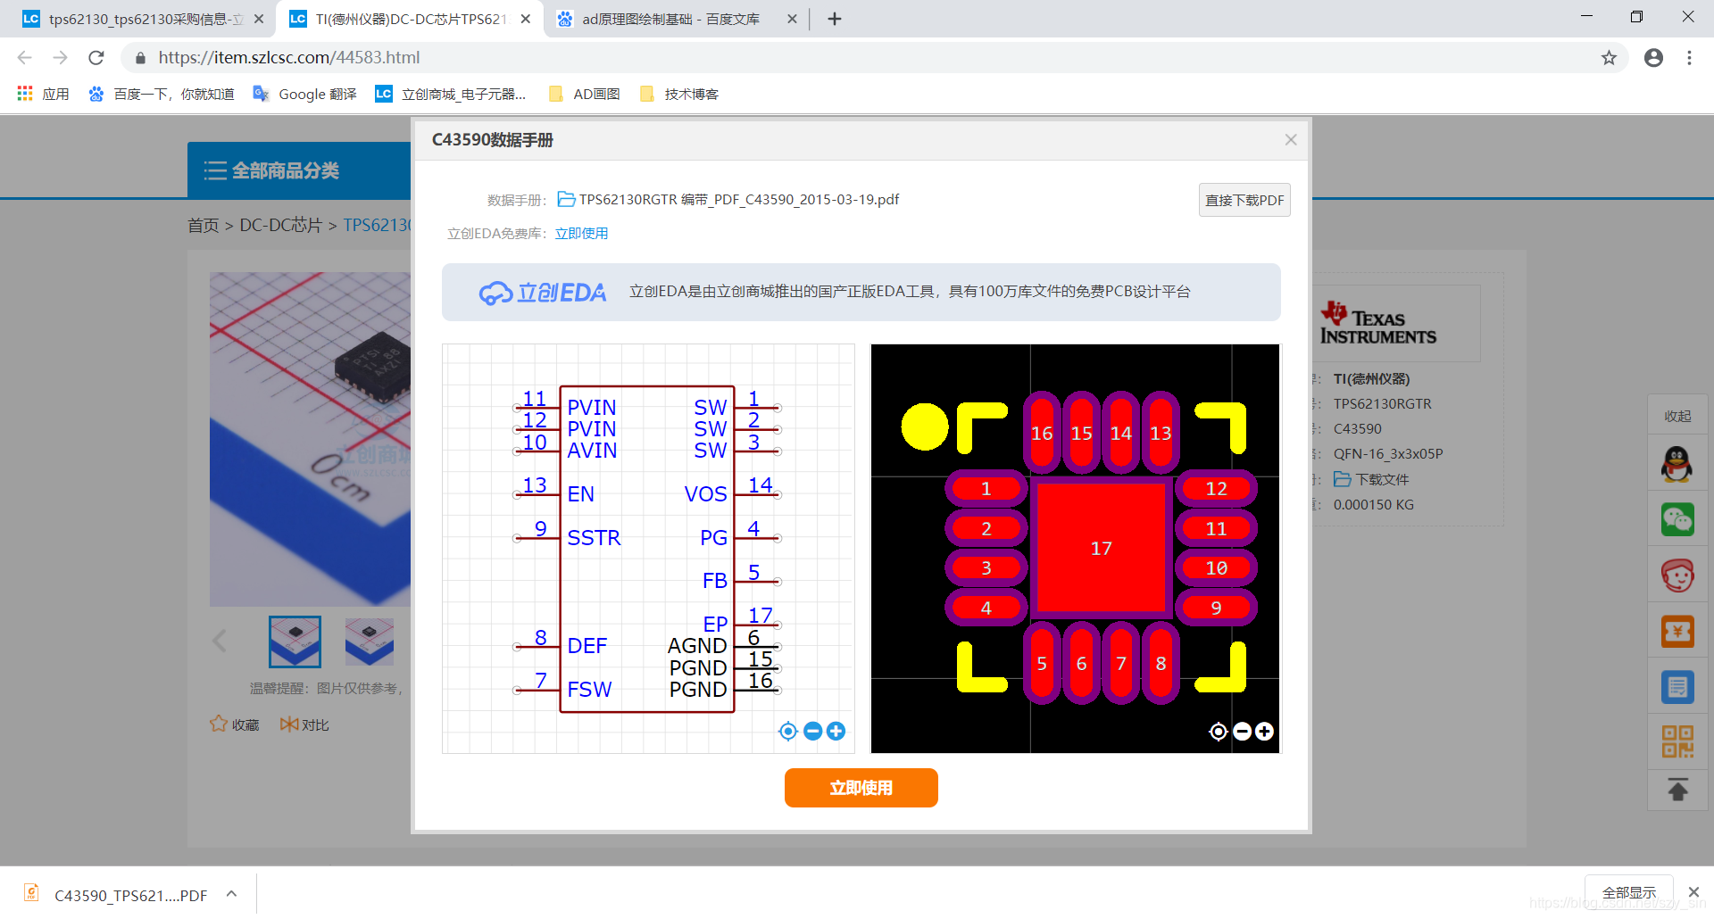
Task: Close the TI DC-DC chip TPS621 tab
Action: point(526,19)
